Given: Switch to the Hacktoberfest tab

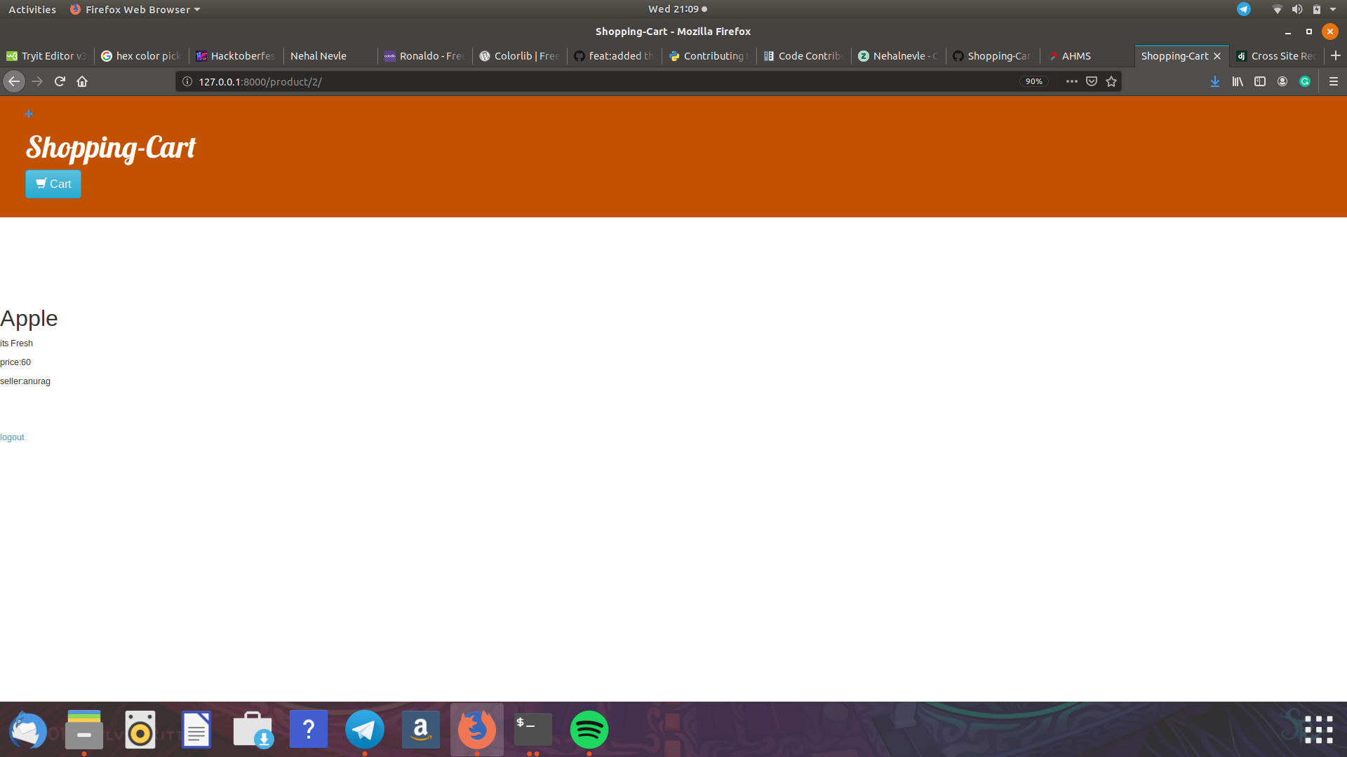Looking at the screenshot, I should [236, 56].
